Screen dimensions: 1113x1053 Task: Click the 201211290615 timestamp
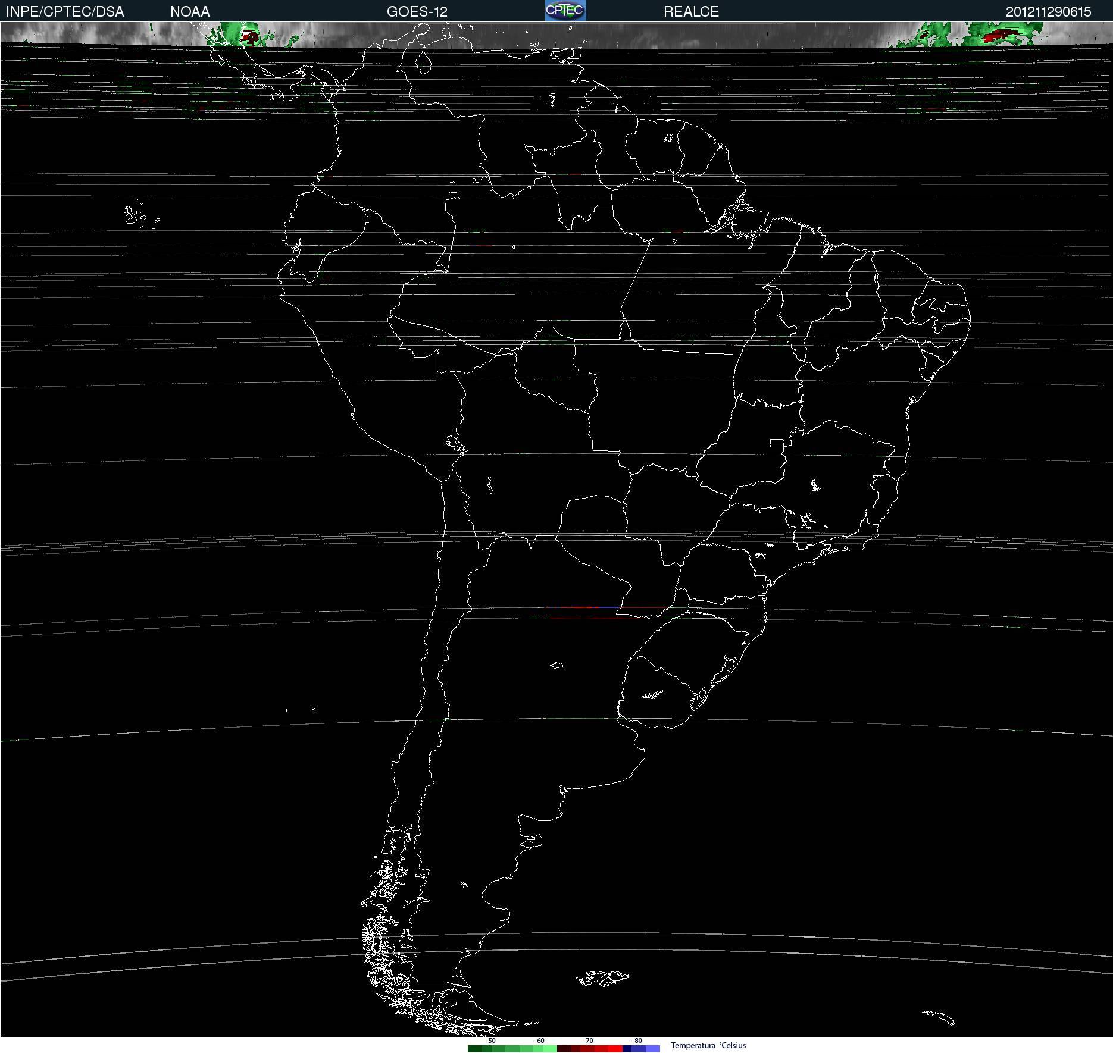tap(1049, 11)
